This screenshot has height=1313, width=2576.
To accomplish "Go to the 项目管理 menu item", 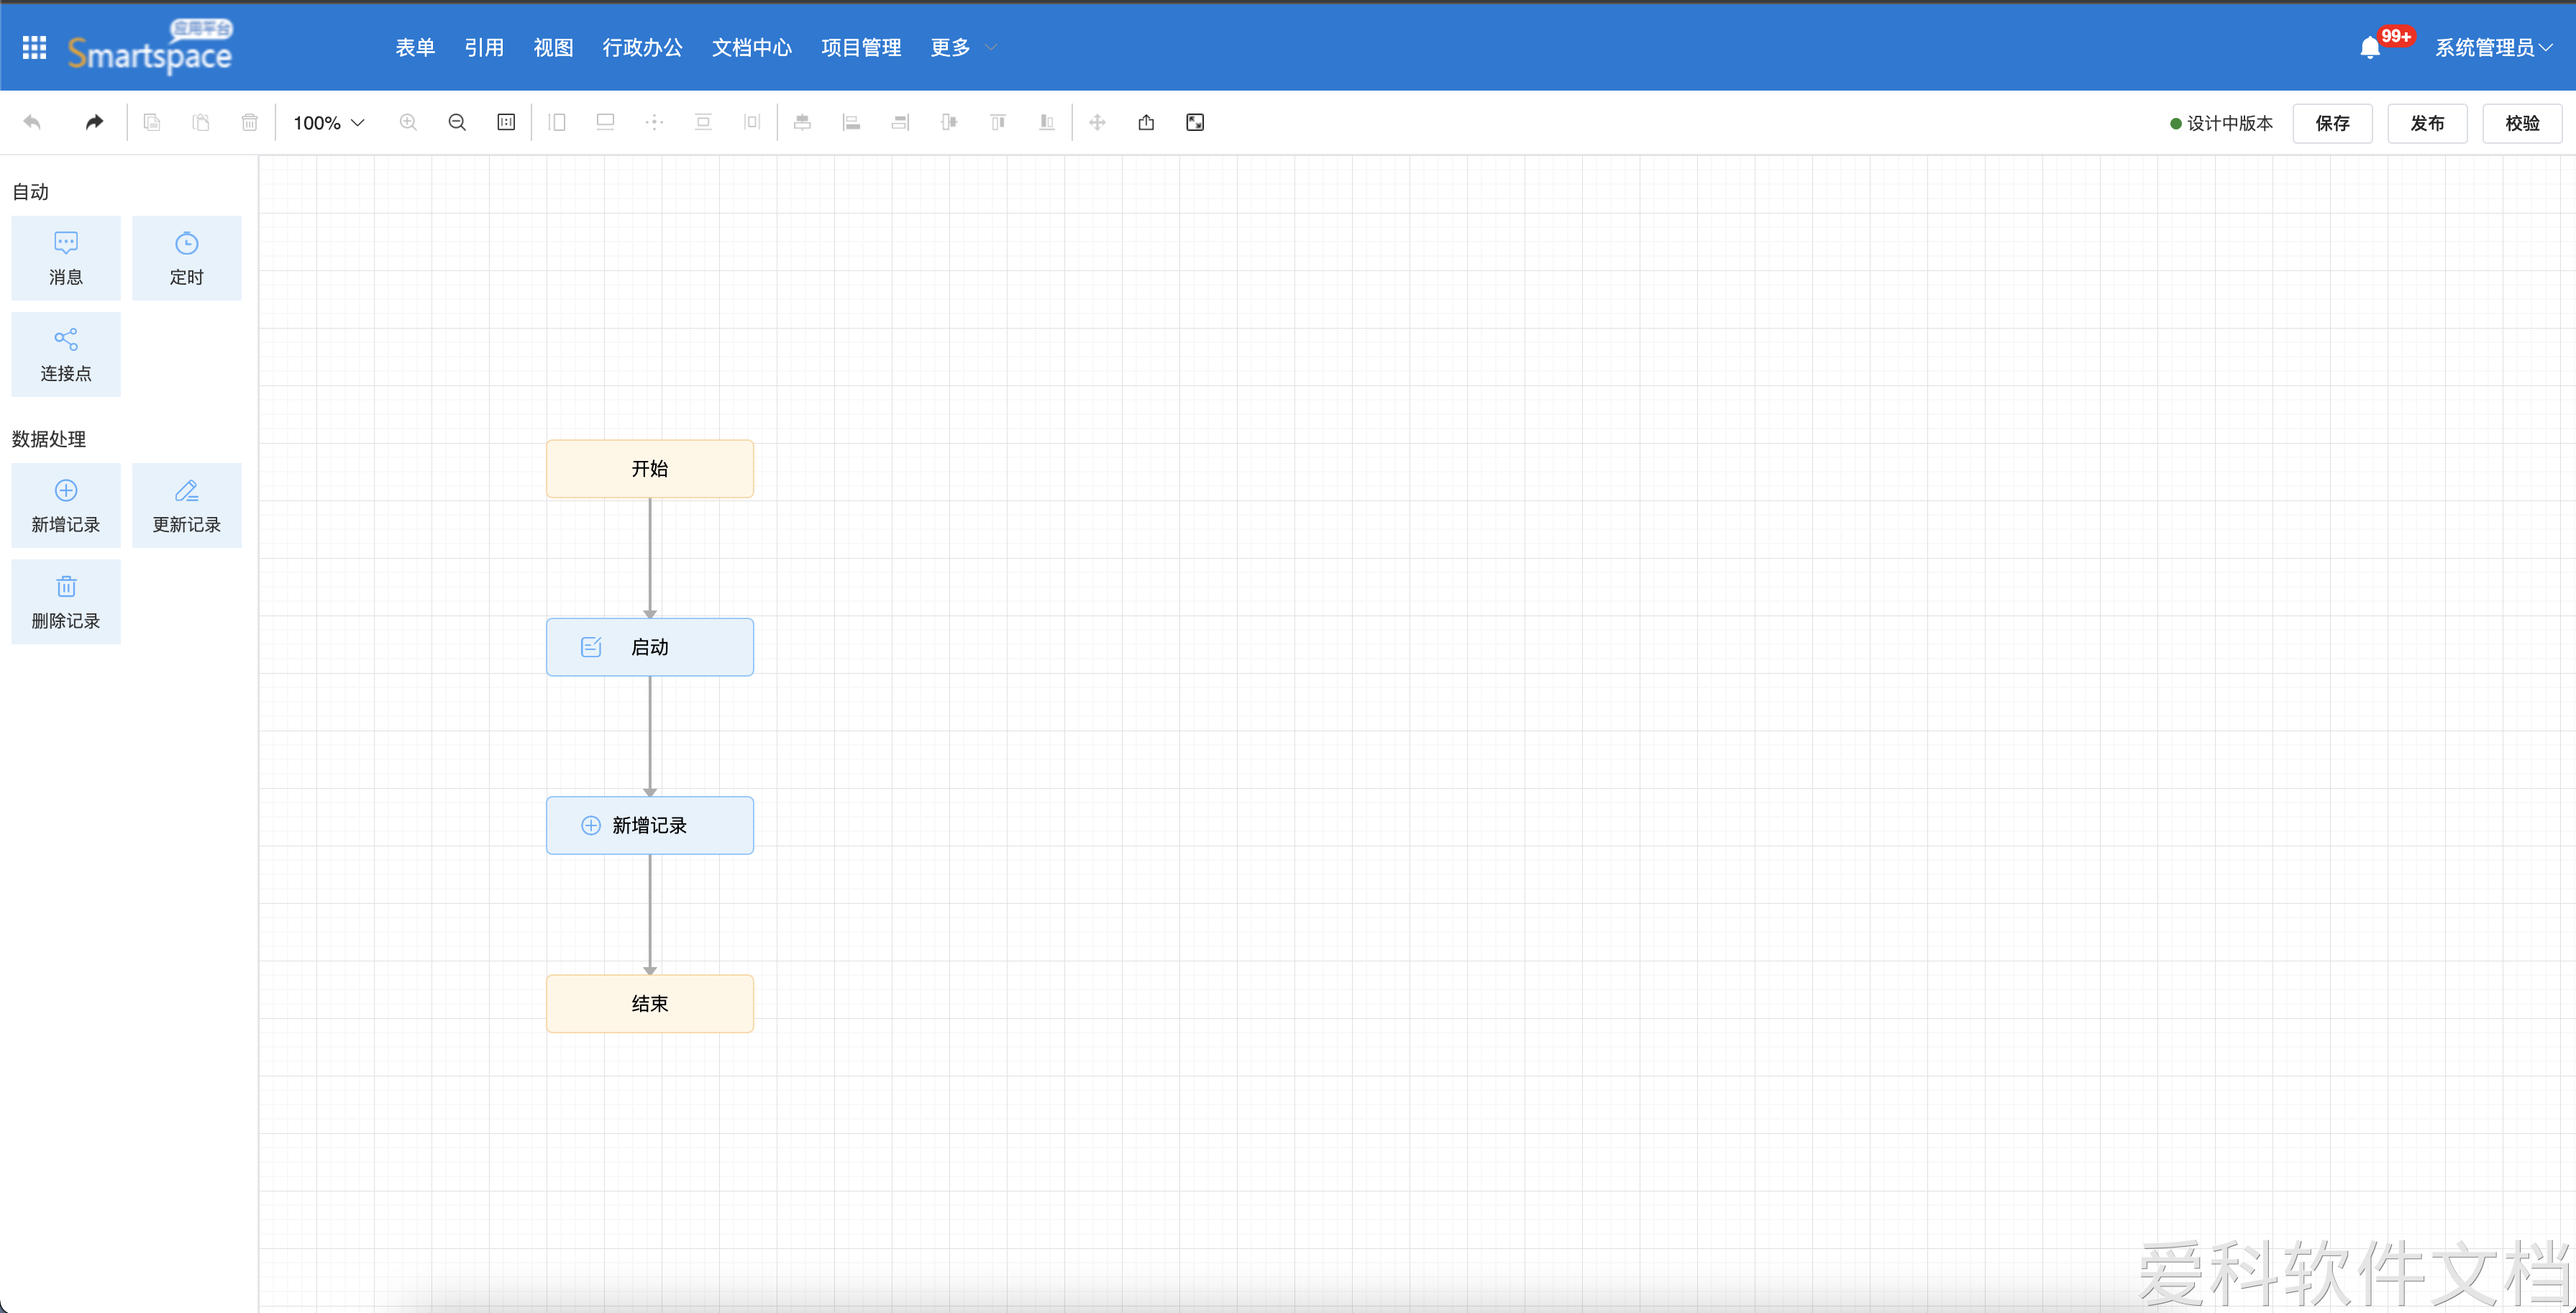I will pyautogui.click(x=860, y=47).
